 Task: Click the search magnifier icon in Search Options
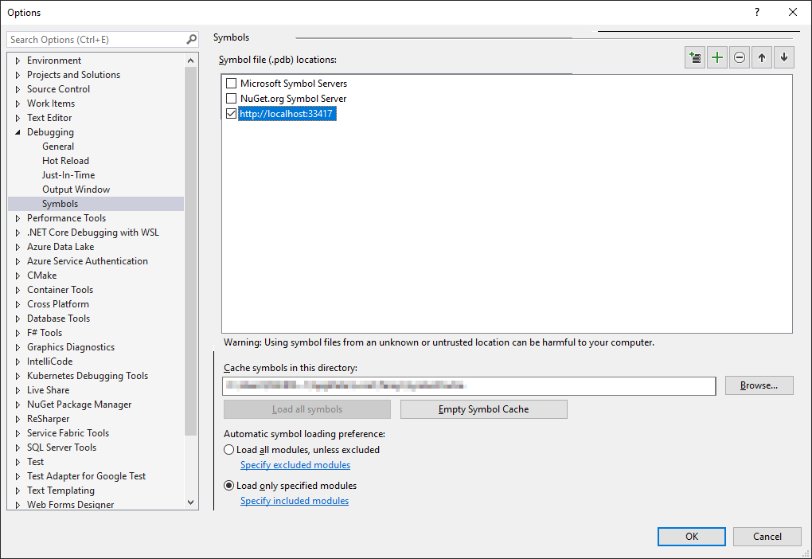(191, 39)
